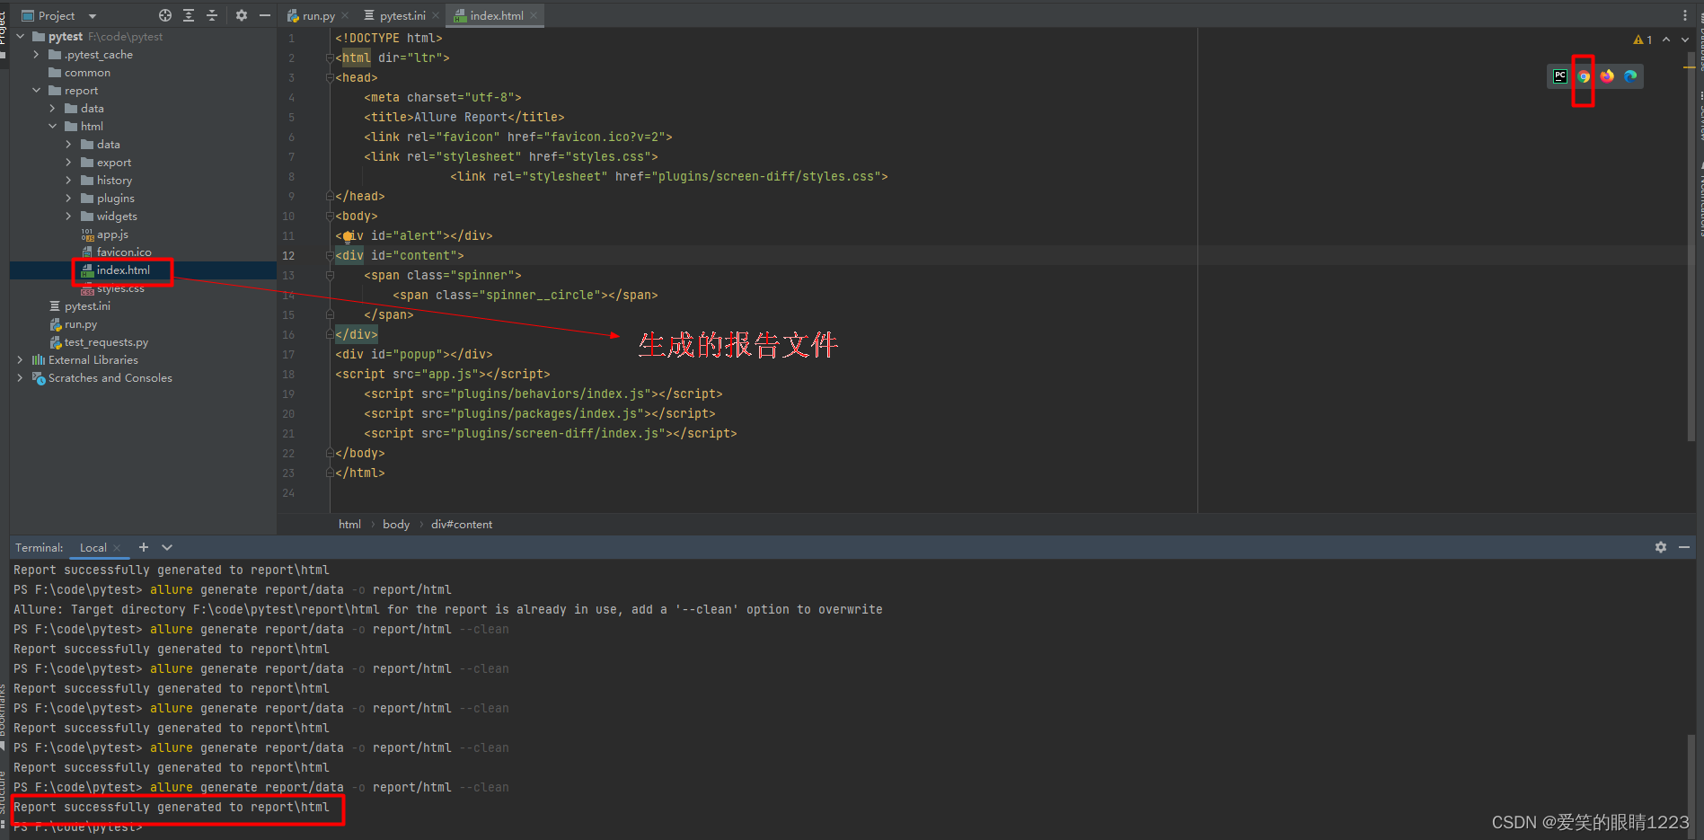Select the common folder
Screen dimensions: 1704x840
pyautogui.click(x=87, y=73)
